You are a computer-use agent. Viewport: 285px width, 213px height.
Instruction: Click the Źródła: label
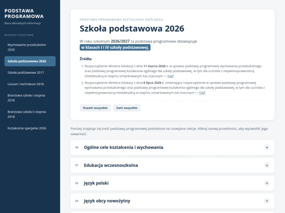click(x=86, y=59)
